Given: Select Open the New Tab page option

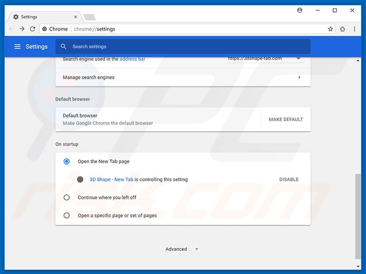Looking at the screenshot, I should tap(67, 161).
